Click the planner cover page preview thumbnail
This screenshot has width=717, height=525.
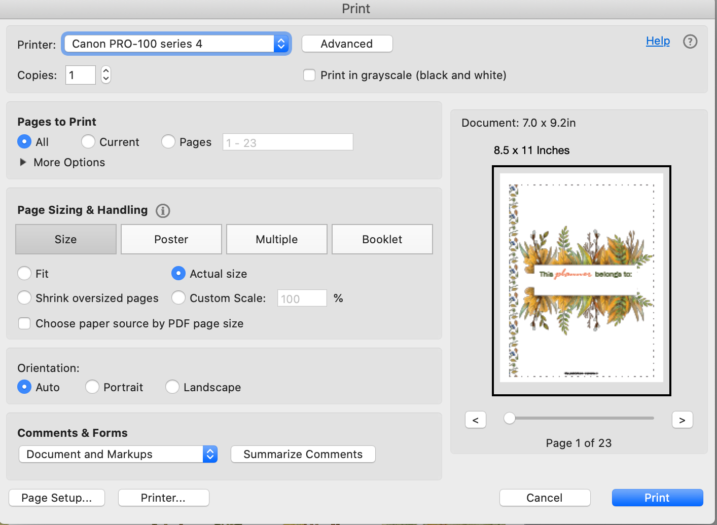pyautogui.click(x=581, y=280)
